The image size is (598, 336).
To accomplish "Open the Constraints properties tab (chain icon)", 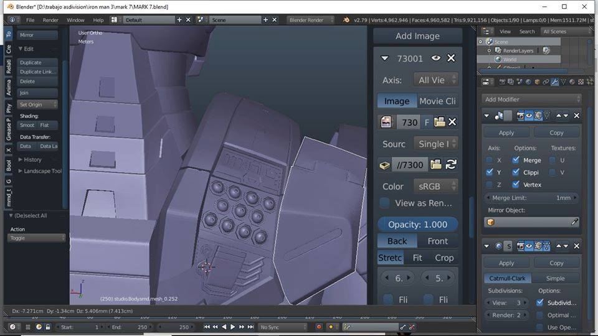I will (x=546, y=82).
